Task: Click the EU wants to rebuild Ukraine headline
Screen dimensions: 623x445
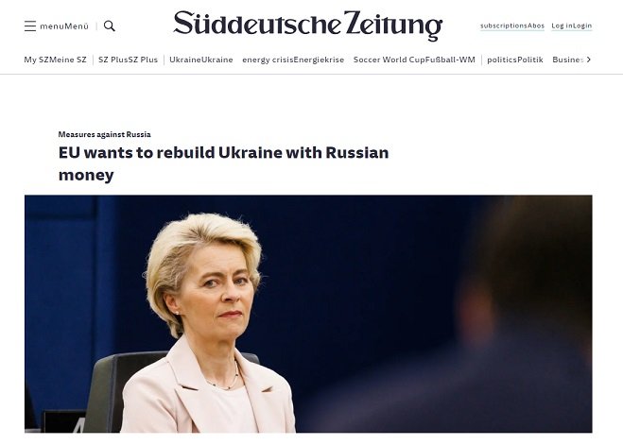Action: (x=223, y=163)
